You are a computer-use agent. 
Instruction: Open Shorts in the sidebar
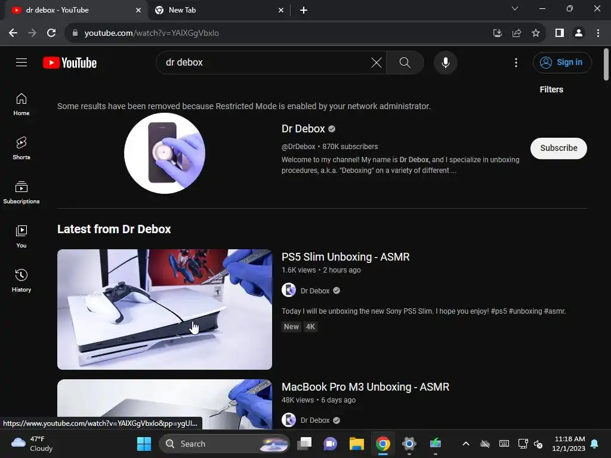[21, 148]
